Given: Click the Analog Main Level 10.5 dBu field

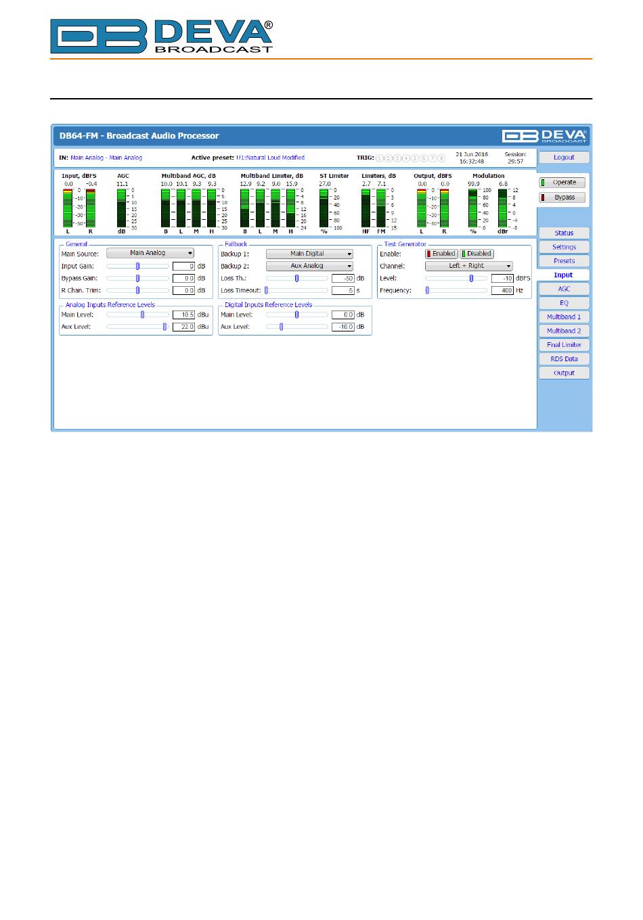Looking at the screenshot, I should pos(184,315).
